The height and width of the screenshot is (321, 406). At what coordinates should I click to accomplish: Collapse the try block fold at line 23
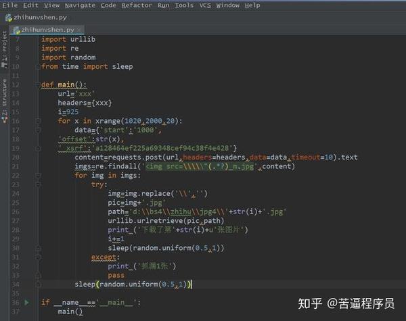pyautogui.click(x=38, y=184)
